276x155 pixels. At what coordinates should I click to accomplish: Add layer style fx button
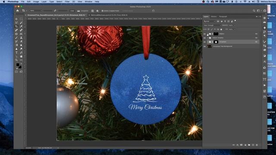click(238, 145)
